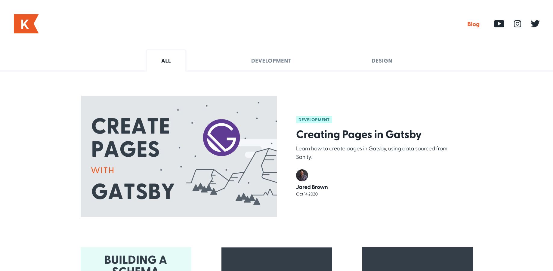Open the Twitter bird icon
The height and width of the screenshot is (271, 553).
pos(535,24)
